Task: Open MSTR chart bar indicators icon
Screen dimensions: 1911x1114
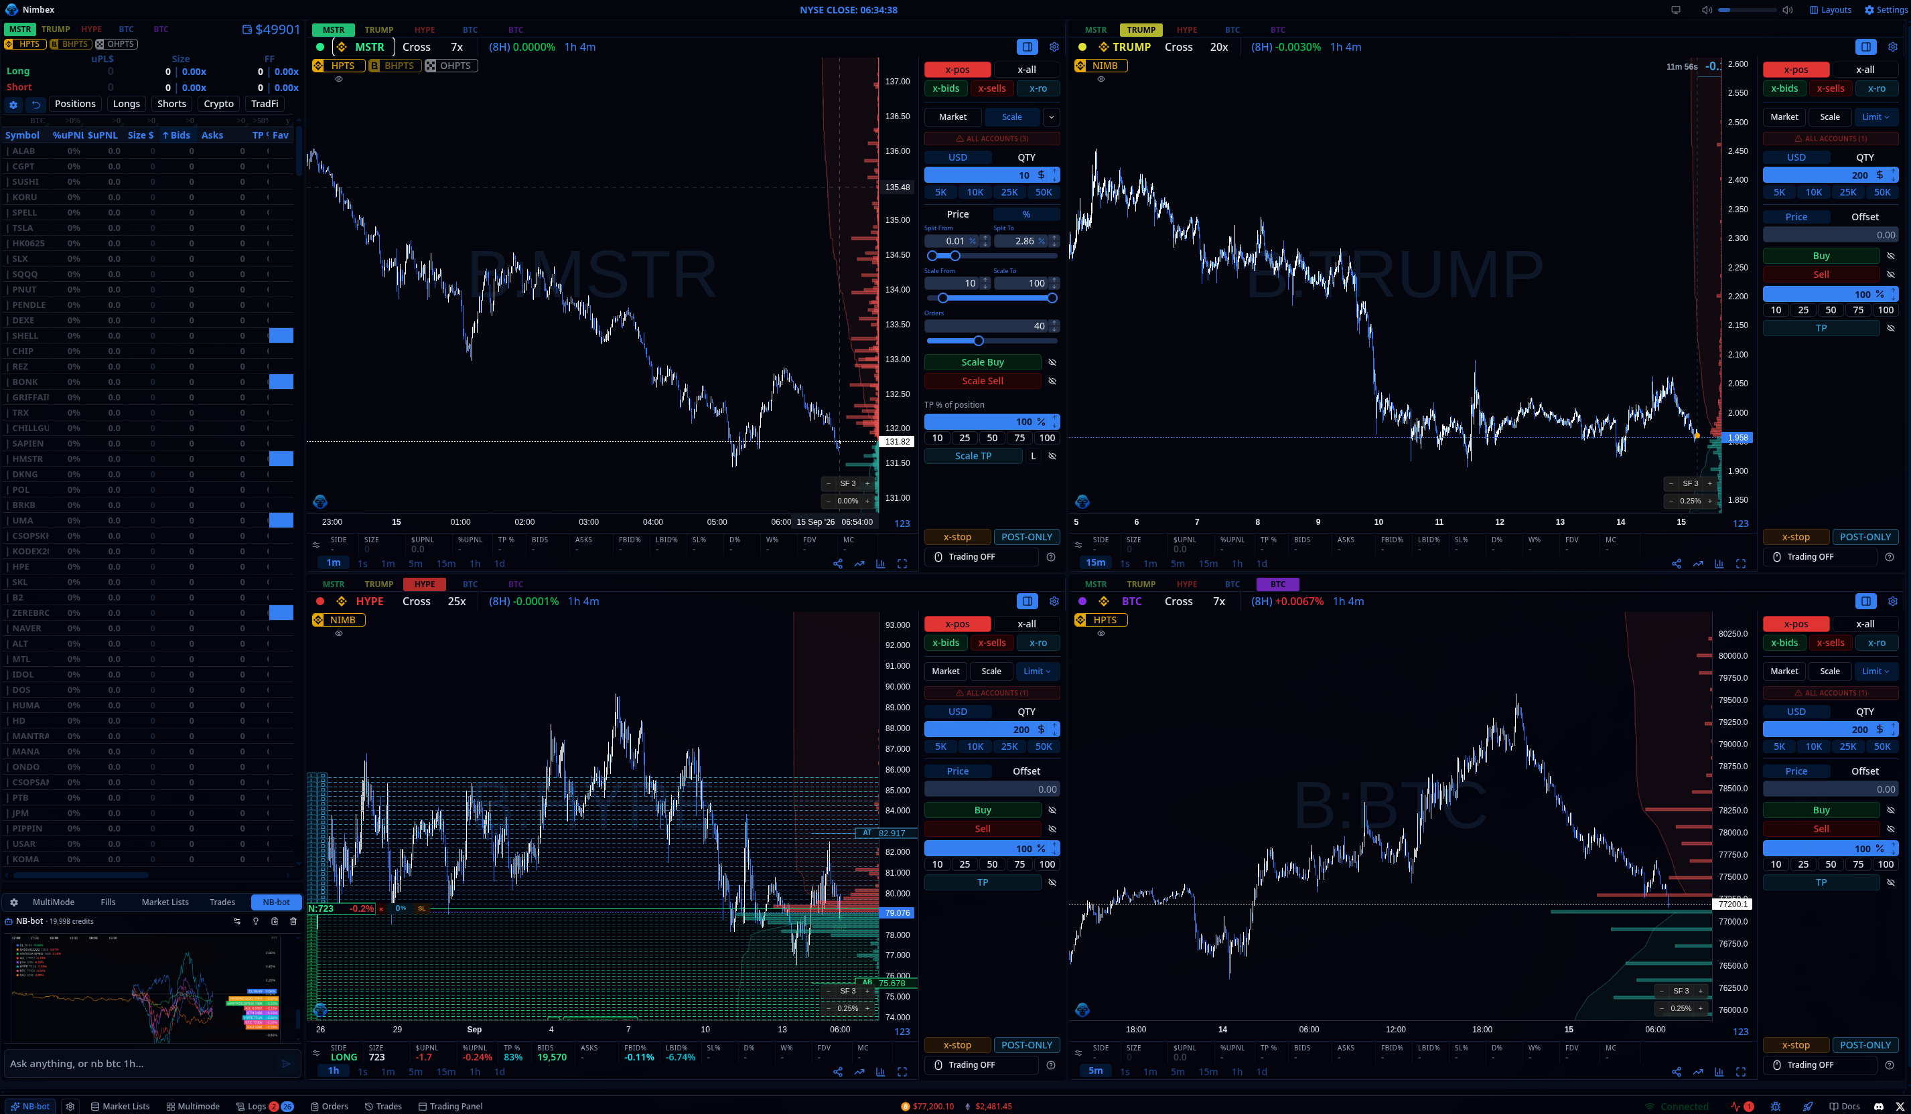Action: pos(880,564)
